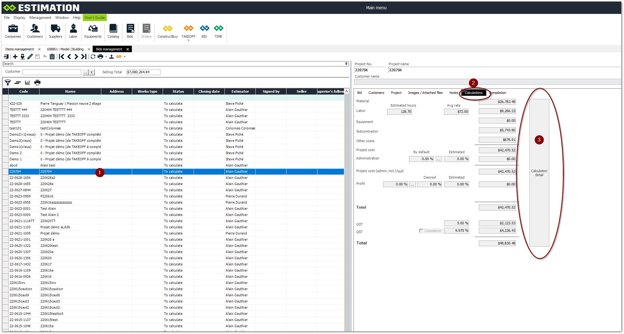624x334 pixels.
Task: Click the Suppliers truck icon
Action: click(x=55, y=28)
